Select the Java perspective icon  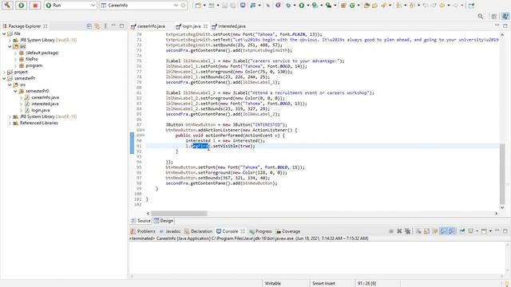click(x=505, y=16)
